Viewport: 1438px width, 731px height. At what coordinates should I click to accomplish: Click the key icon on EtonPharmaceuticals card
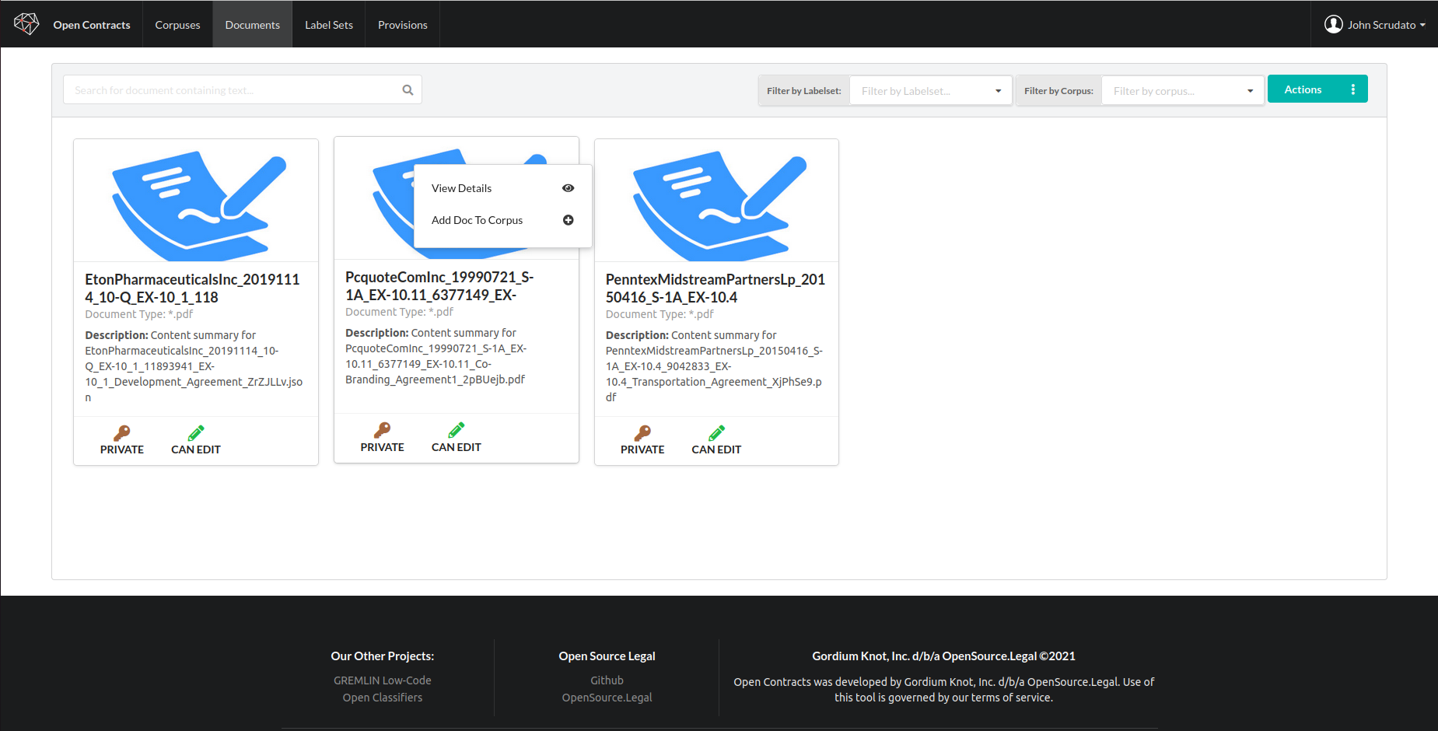pos(122,433)
